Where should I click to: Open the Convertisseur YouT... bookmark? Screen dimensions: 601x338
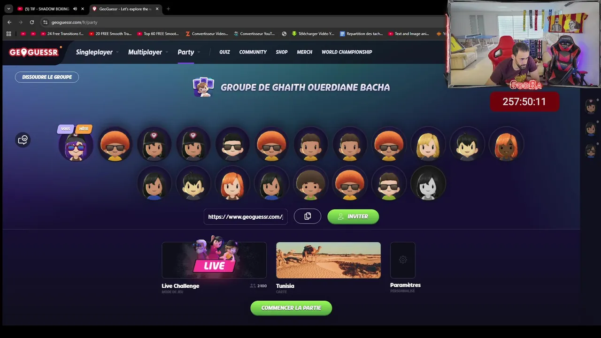(254, 34)
